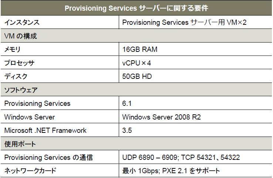Click the UDP 6890 – 6909 port value
The width and height of the screenshot is (273, 178).
tap(149, 157)
